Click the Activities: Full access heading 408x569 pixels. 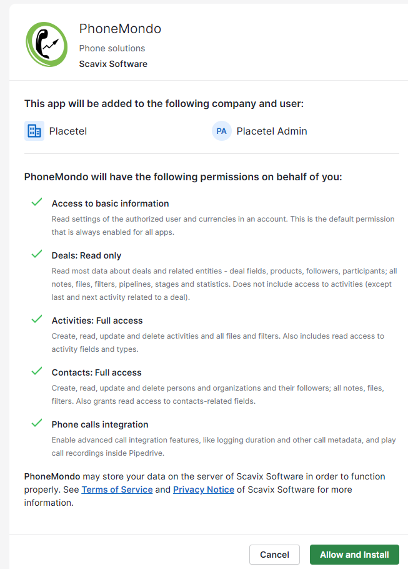(x=97, y=320)
